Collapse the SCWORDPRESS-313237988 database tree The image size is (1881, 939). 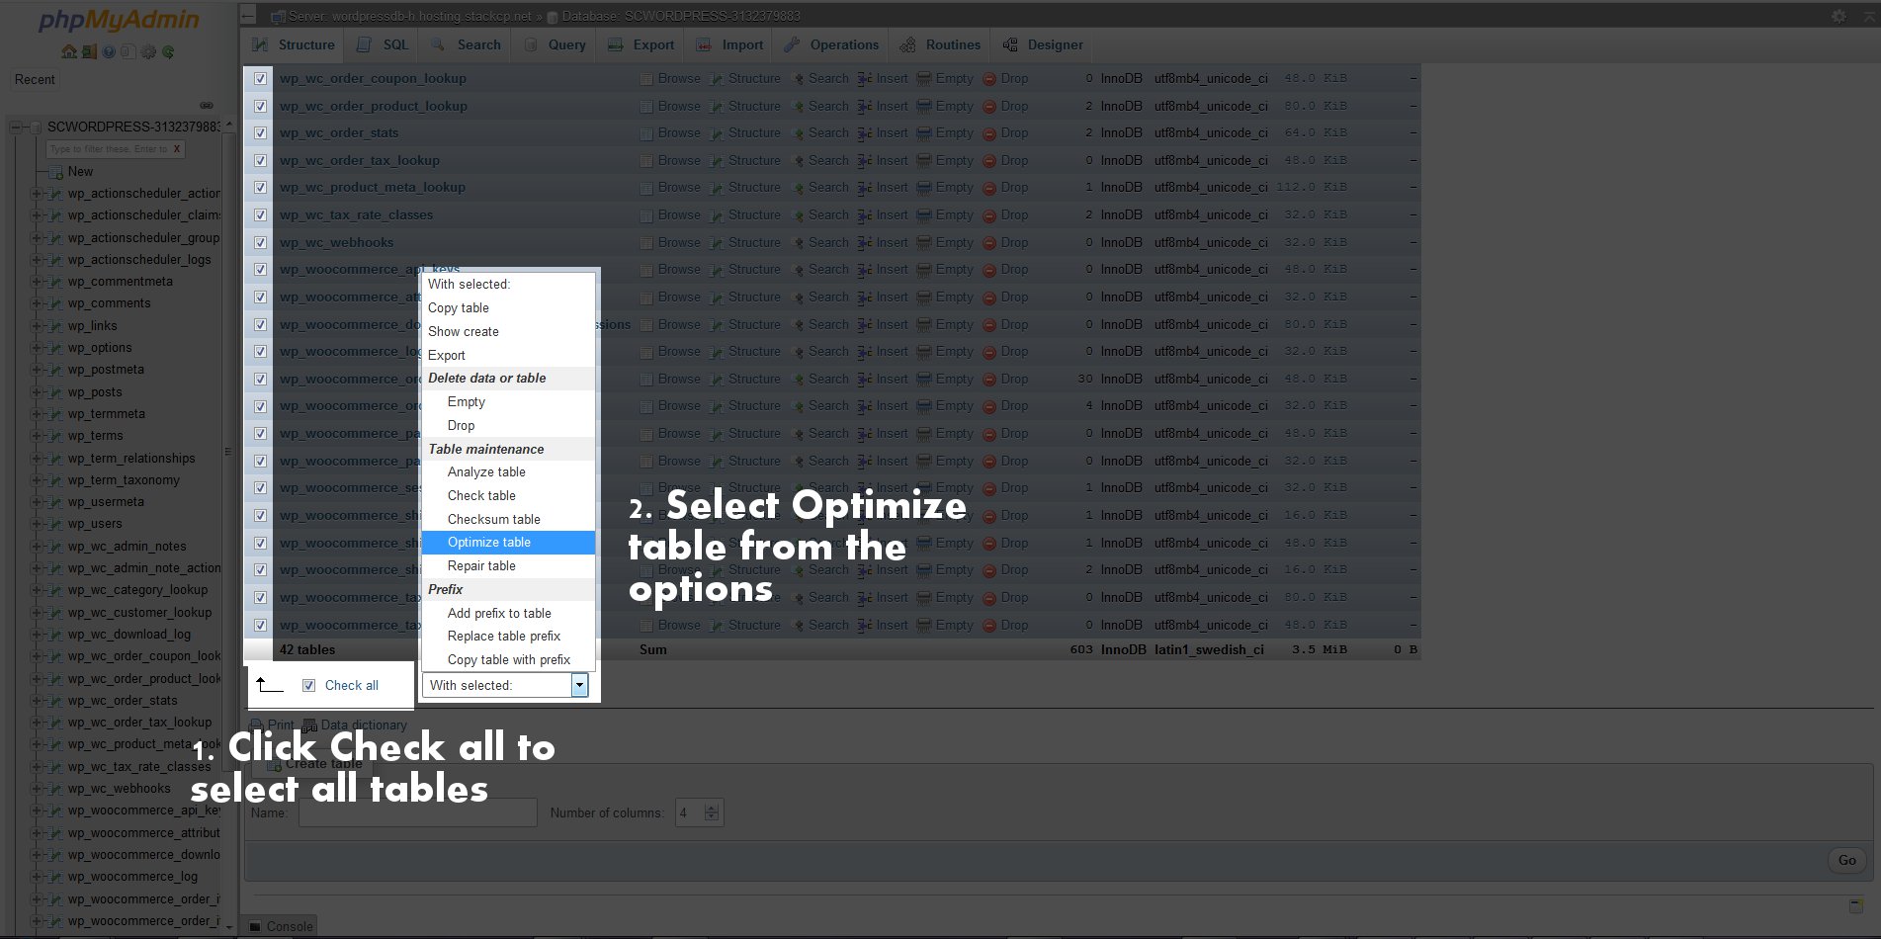pyautogui.click(x=17, y=128)
